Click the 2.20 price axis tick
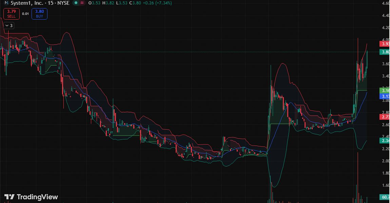390x203 pixels. pyautogui.click(x=386, y=149)
